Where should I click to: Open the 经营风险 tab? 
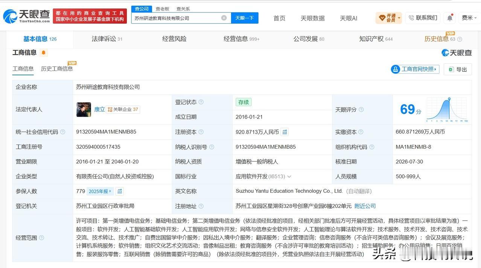coord(174,39)
